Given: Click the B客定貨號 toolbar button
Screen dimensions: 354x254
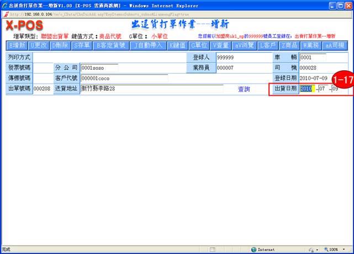Looking at the screenshot, I should [x=111, y=45].
